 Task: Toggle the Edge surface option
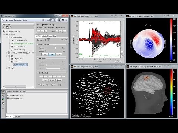59,54
